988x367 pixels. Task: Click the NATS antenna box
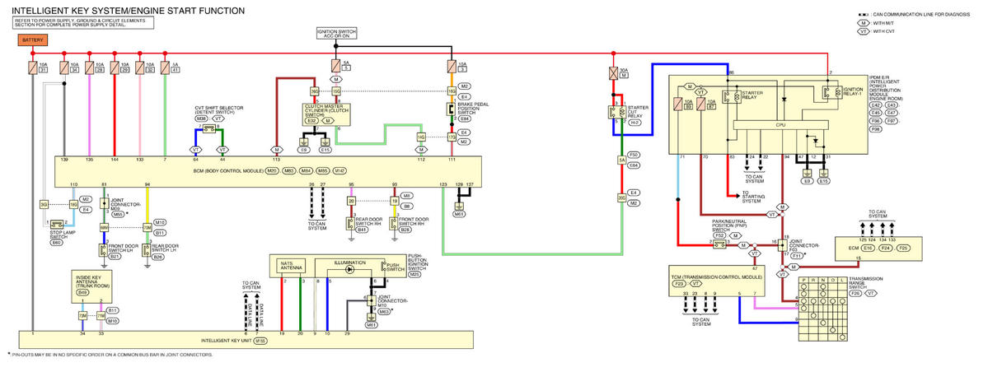coord(290,266)
